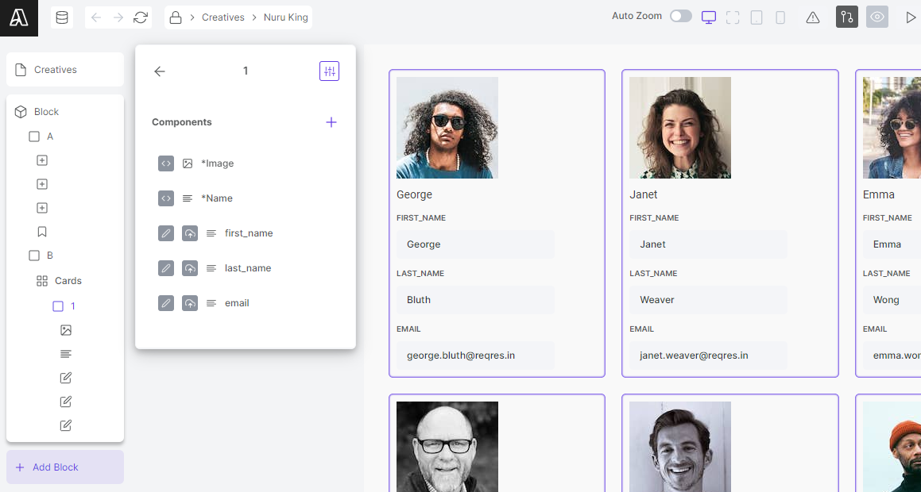Select the mobile phone viewport icon
921x492 pixels.
click(x=780, y=17)
